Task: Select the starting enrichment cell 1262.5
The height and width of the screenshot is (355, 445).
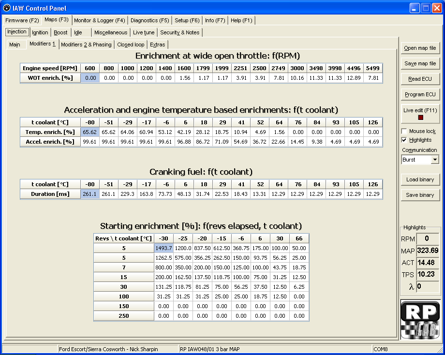Action: coord(164,258)
